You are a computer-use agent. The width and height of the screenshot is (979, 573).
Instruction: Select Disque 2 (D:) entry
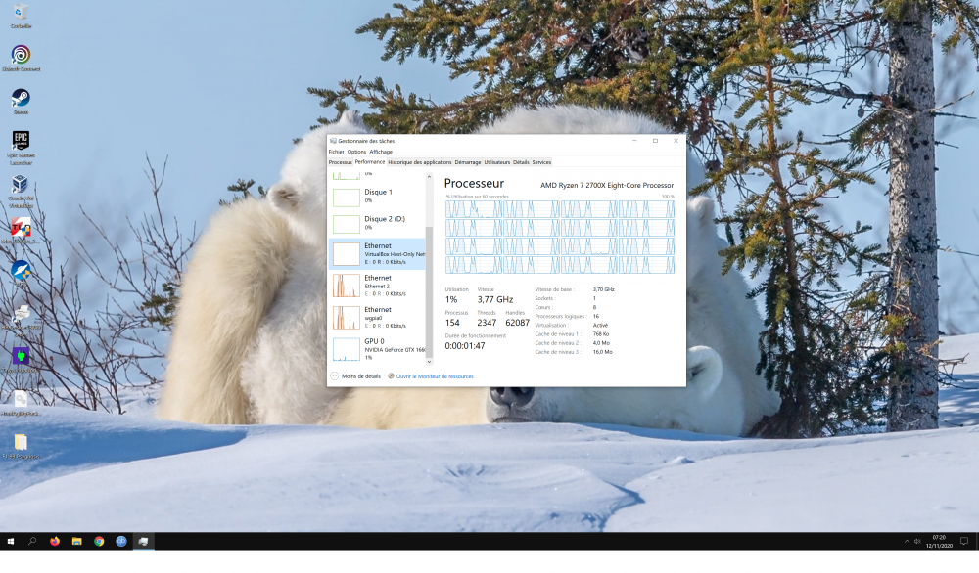377,224
